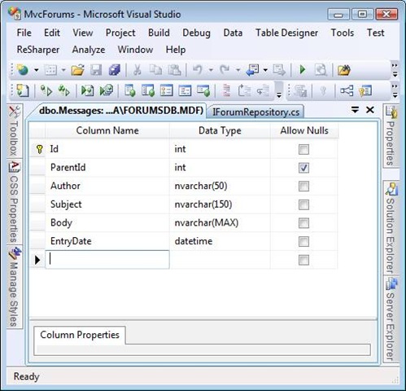The width and height of the screenshot is (406, 391).
Task: Open the CSS Properties side panel
Action: coord(15,201)
